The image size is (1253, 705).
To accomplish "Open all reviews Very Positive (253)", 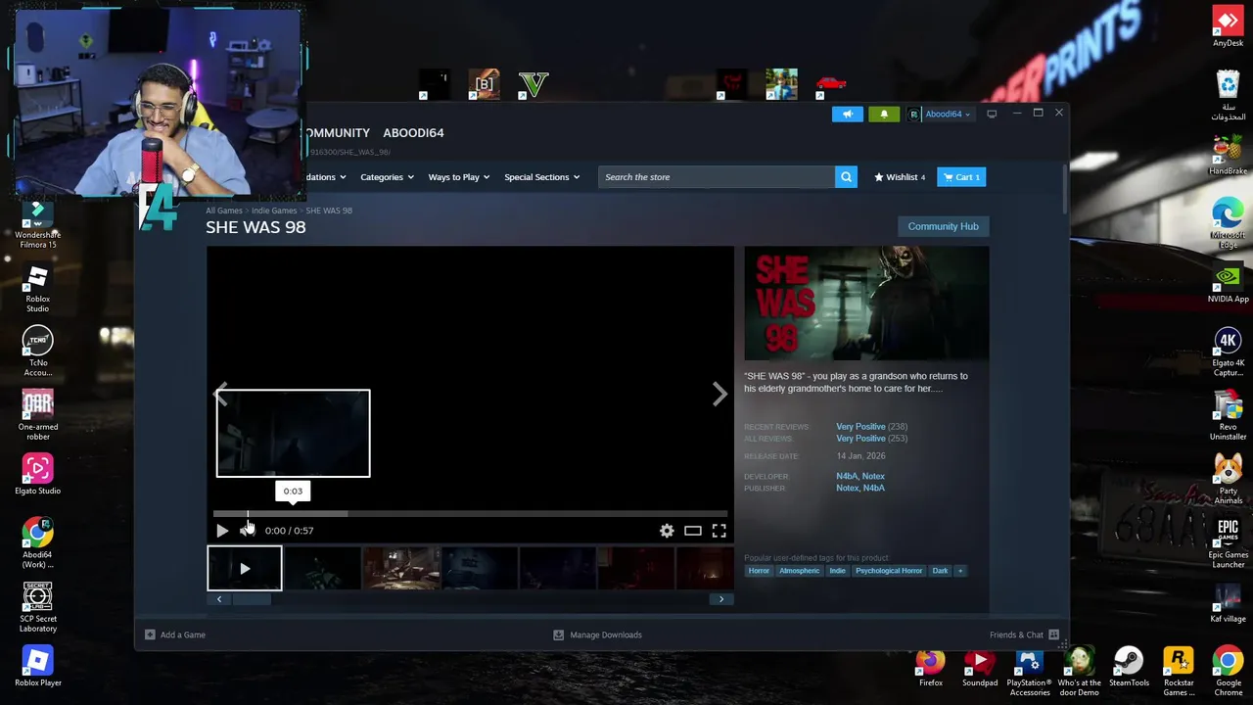I will tap(871, 439).
